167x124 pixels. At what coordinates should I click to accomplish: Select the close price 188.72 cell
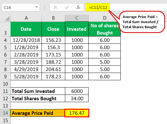53,62
